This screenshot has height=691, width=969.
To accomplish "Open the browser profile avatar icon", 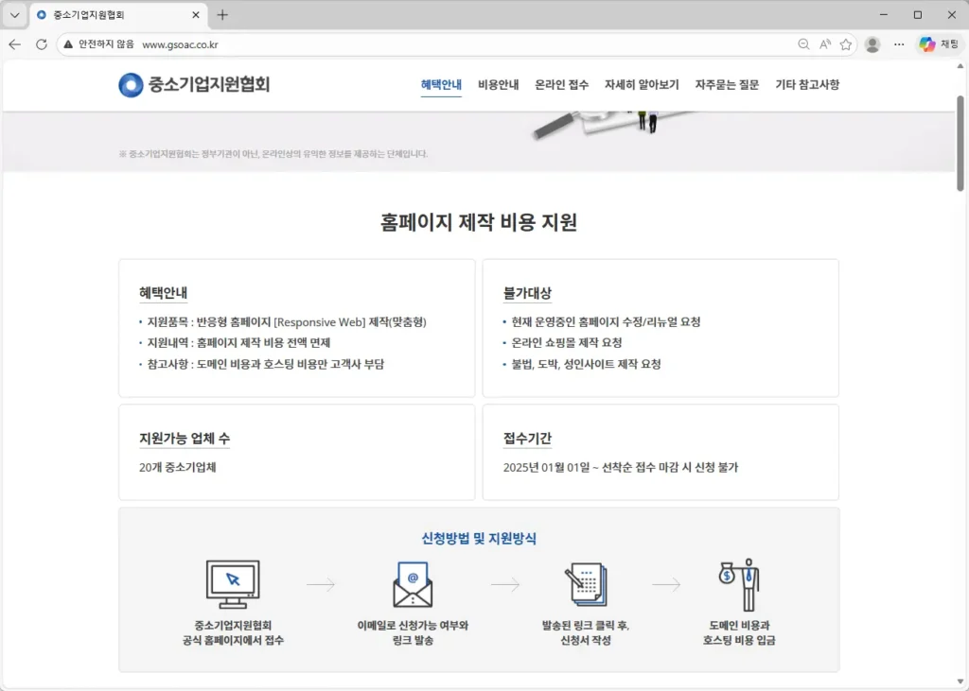I will pos(872,44).
